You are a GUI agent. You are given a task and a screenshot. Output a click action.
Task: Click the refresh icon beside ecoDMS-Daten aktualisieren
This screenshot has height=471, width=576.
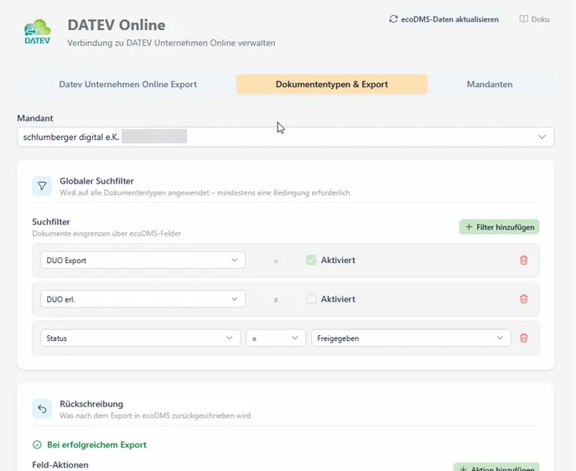pyautogui.click(x=393, y=19)
